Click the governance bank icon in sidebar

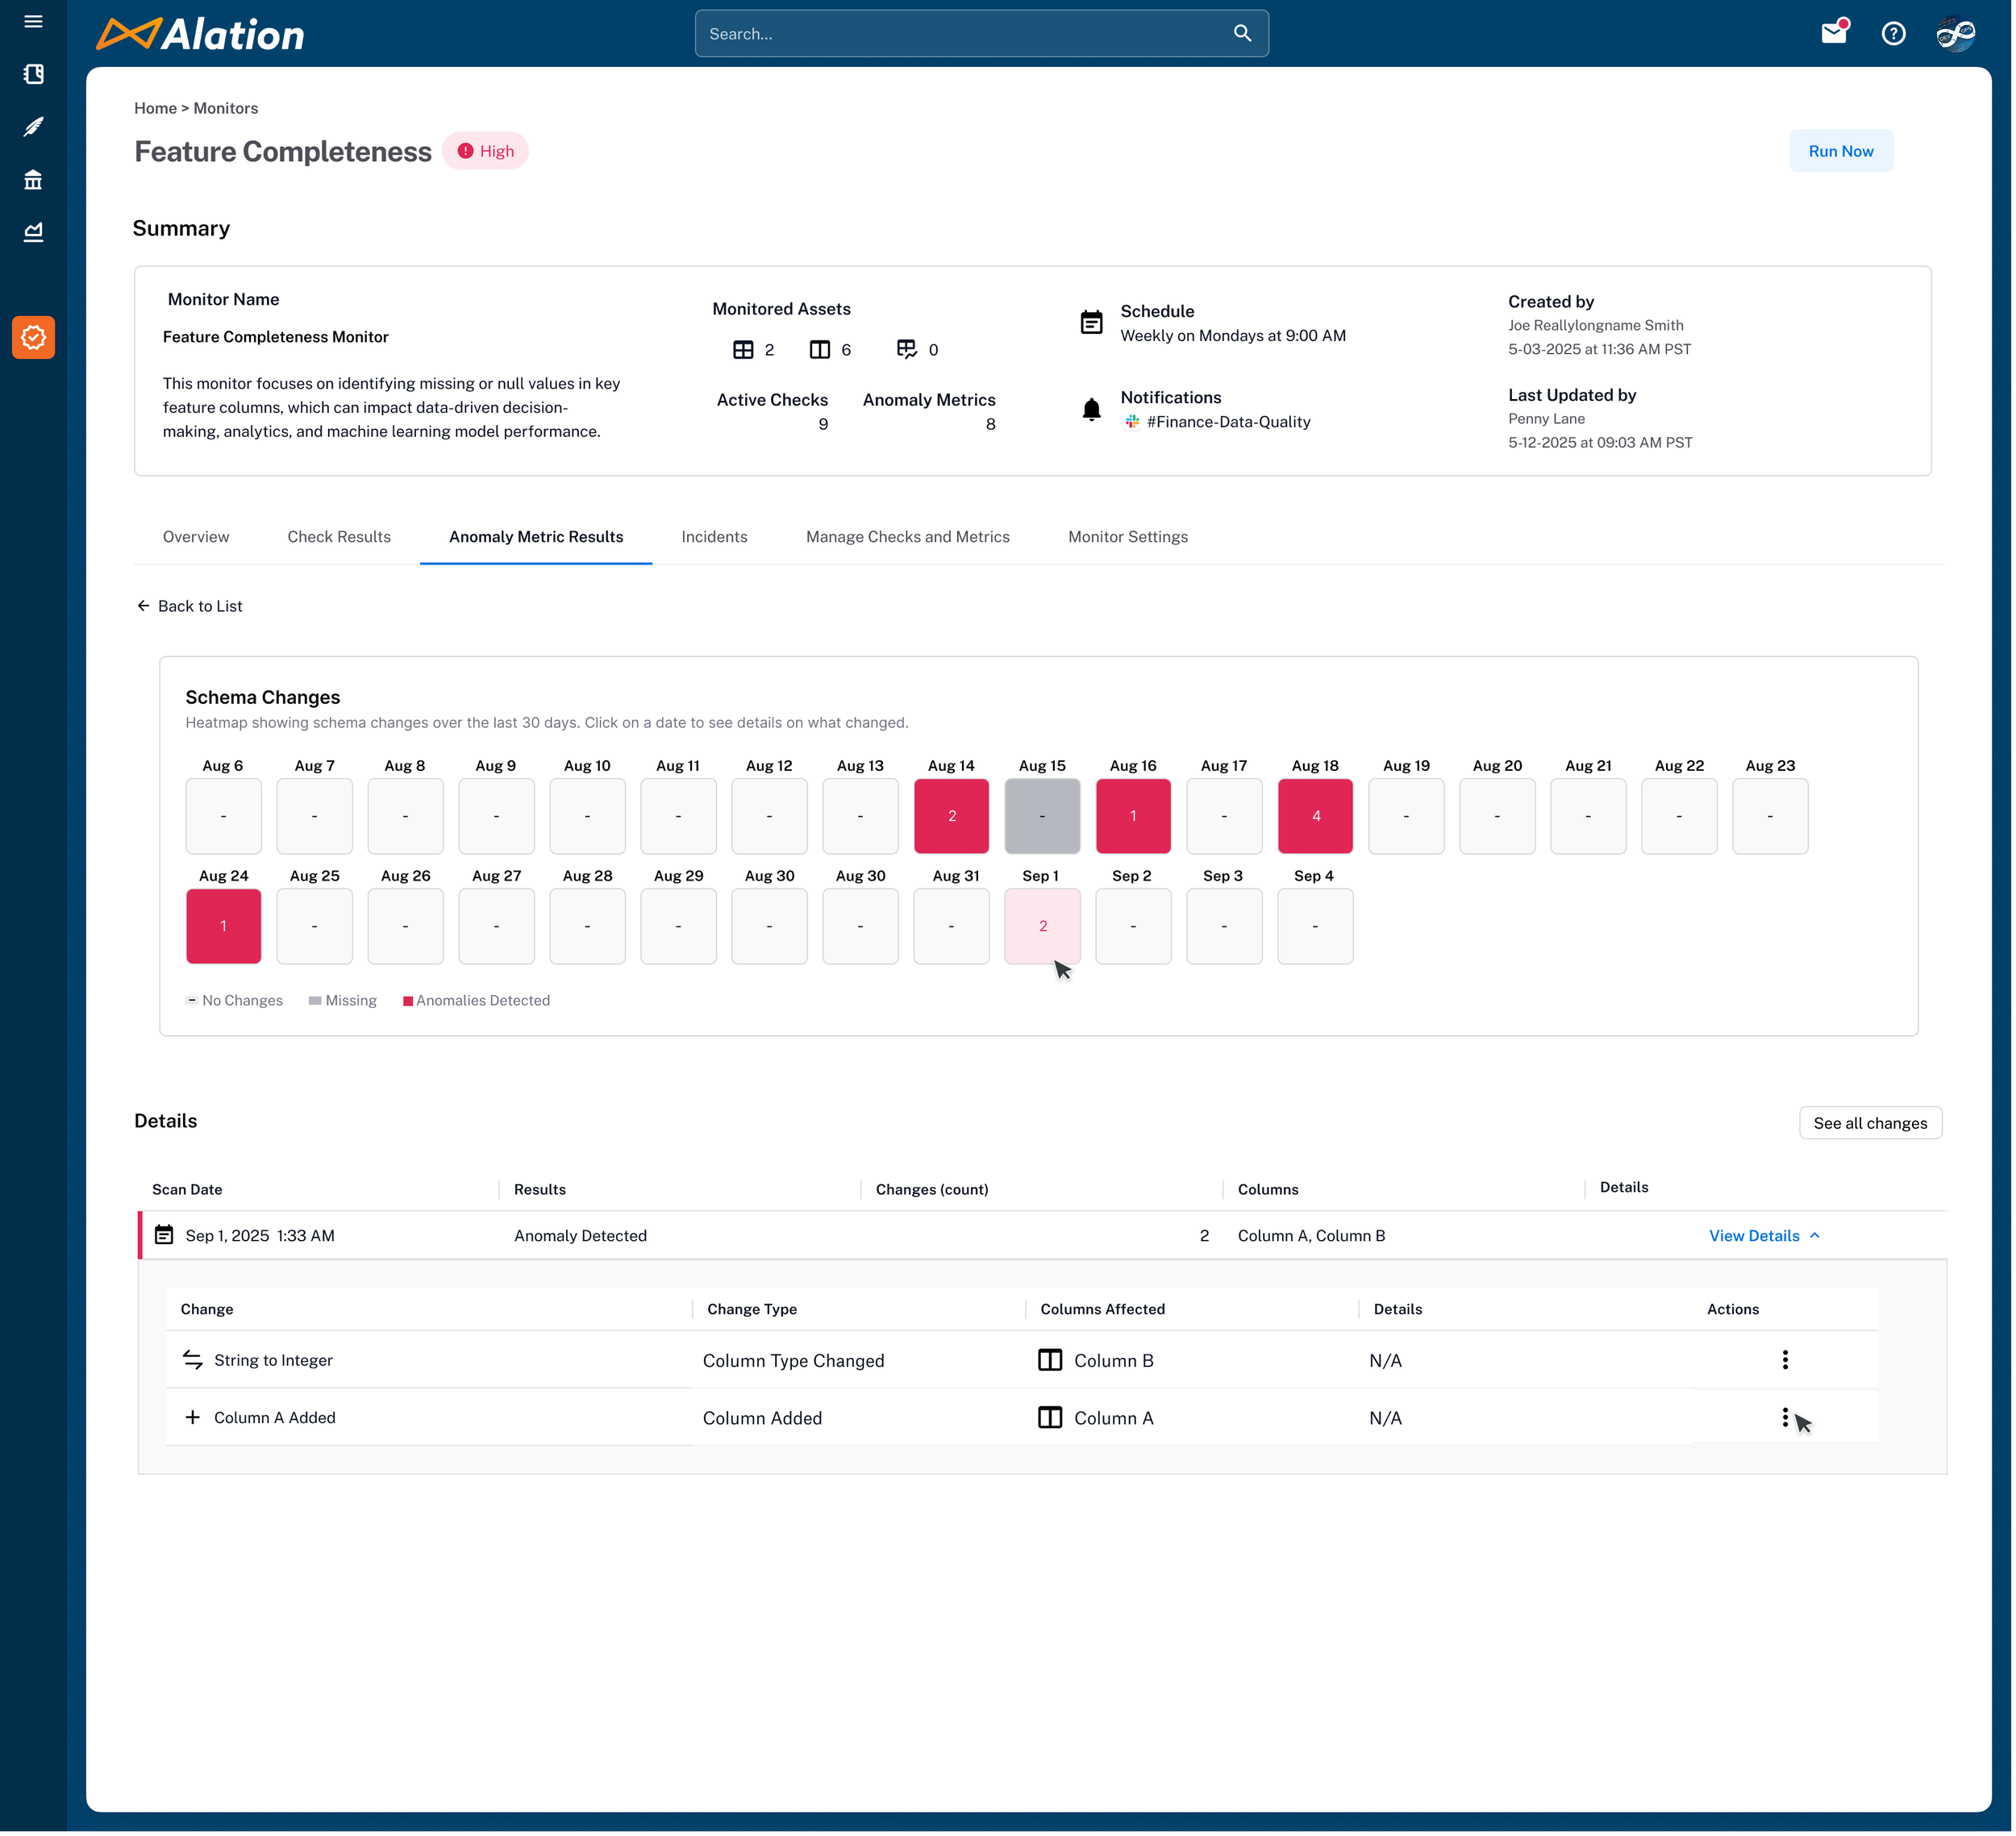33,180
